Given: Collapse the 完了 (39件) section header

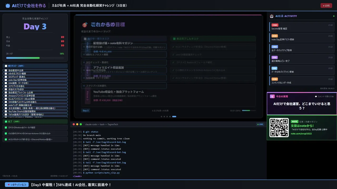Looking at the screenshot, I should click(35, 122).
